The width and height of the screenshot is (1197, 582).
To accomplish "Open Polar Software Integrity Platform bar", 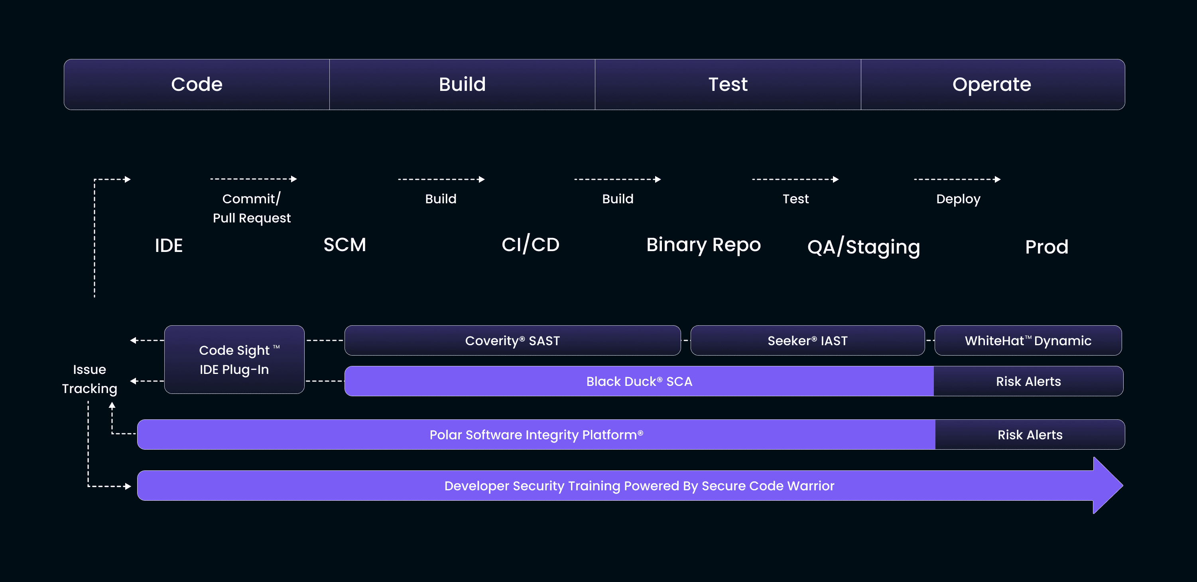I will click(x=536, y=435).
